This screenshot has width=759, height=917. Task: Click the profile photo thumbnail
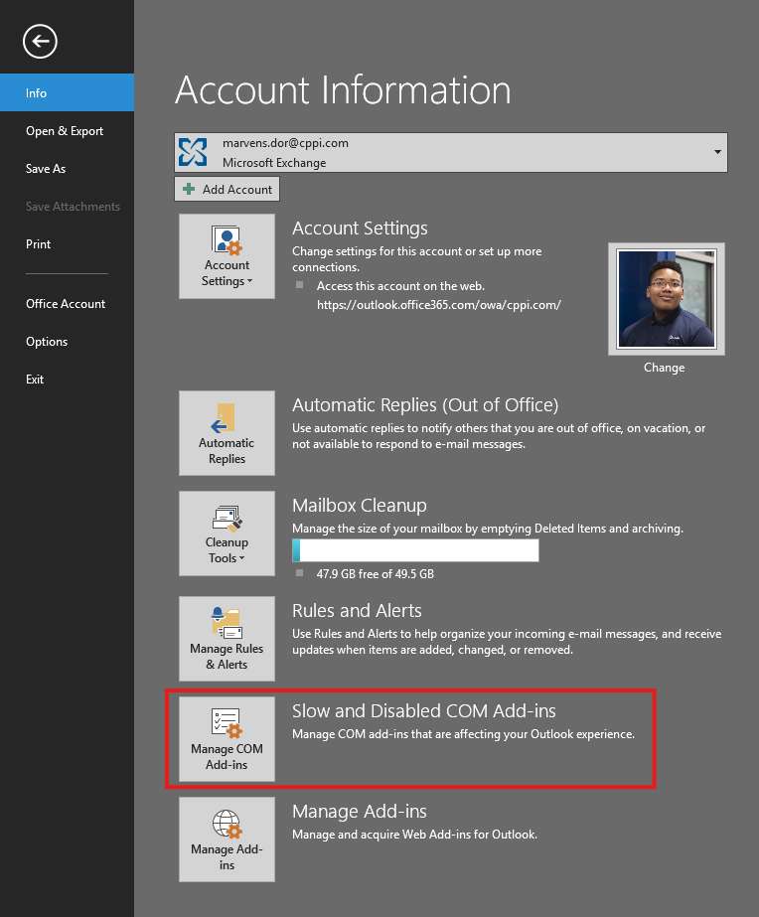(x=667, y=299)
